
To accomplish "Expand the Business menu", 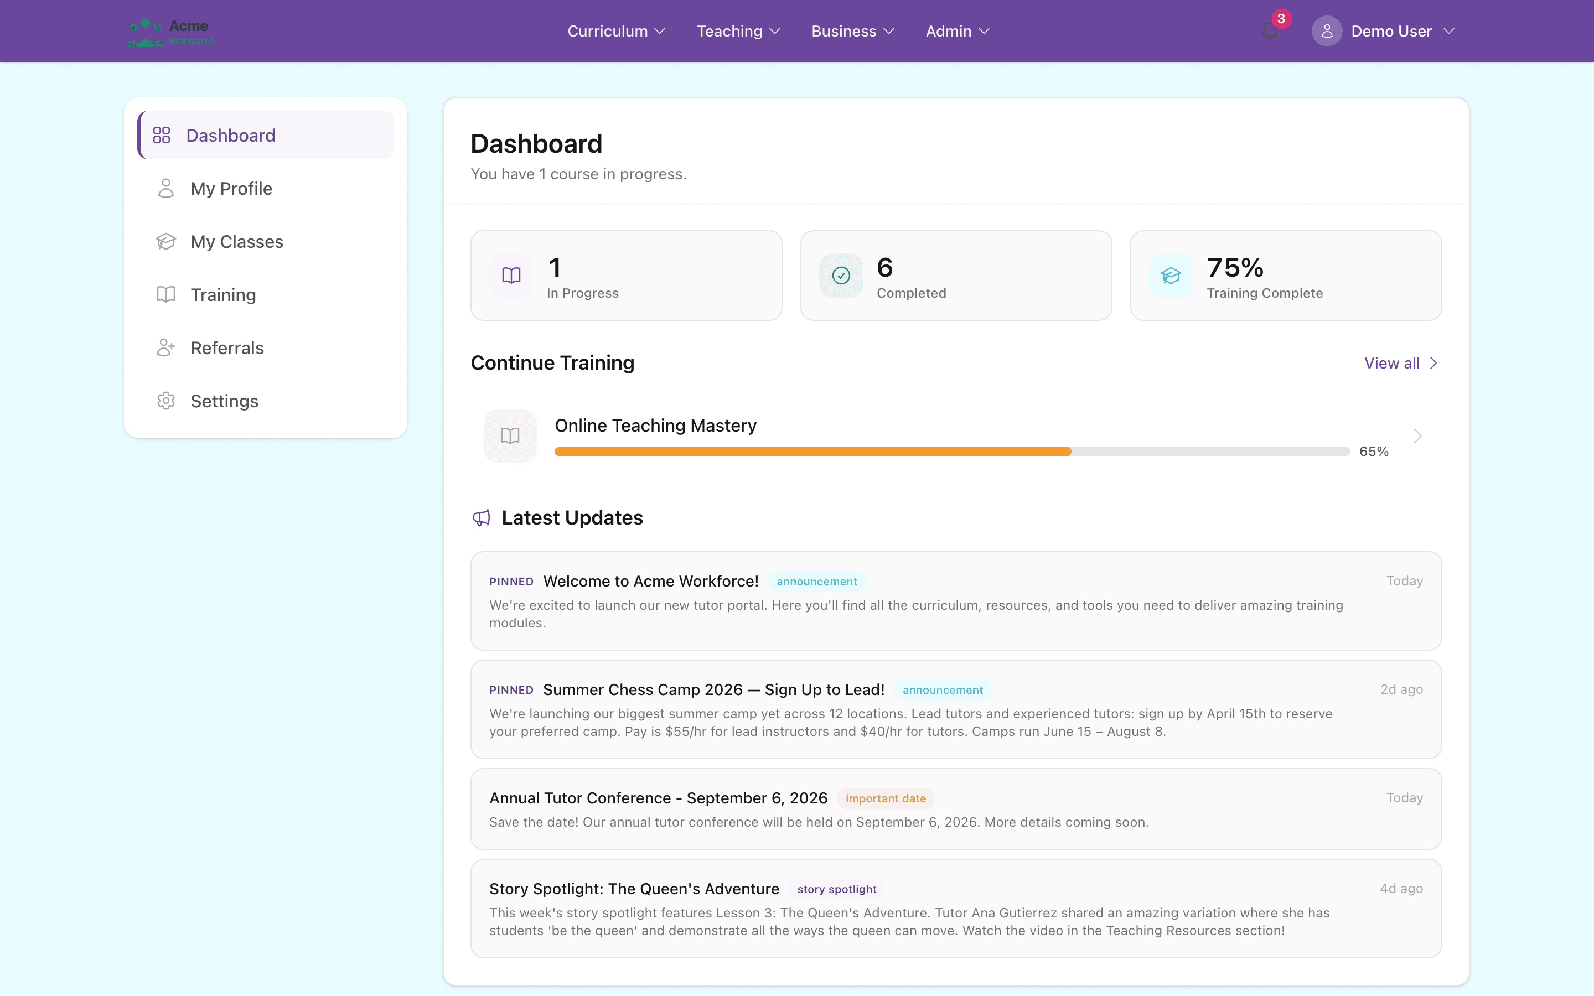I will coord(852,31).
